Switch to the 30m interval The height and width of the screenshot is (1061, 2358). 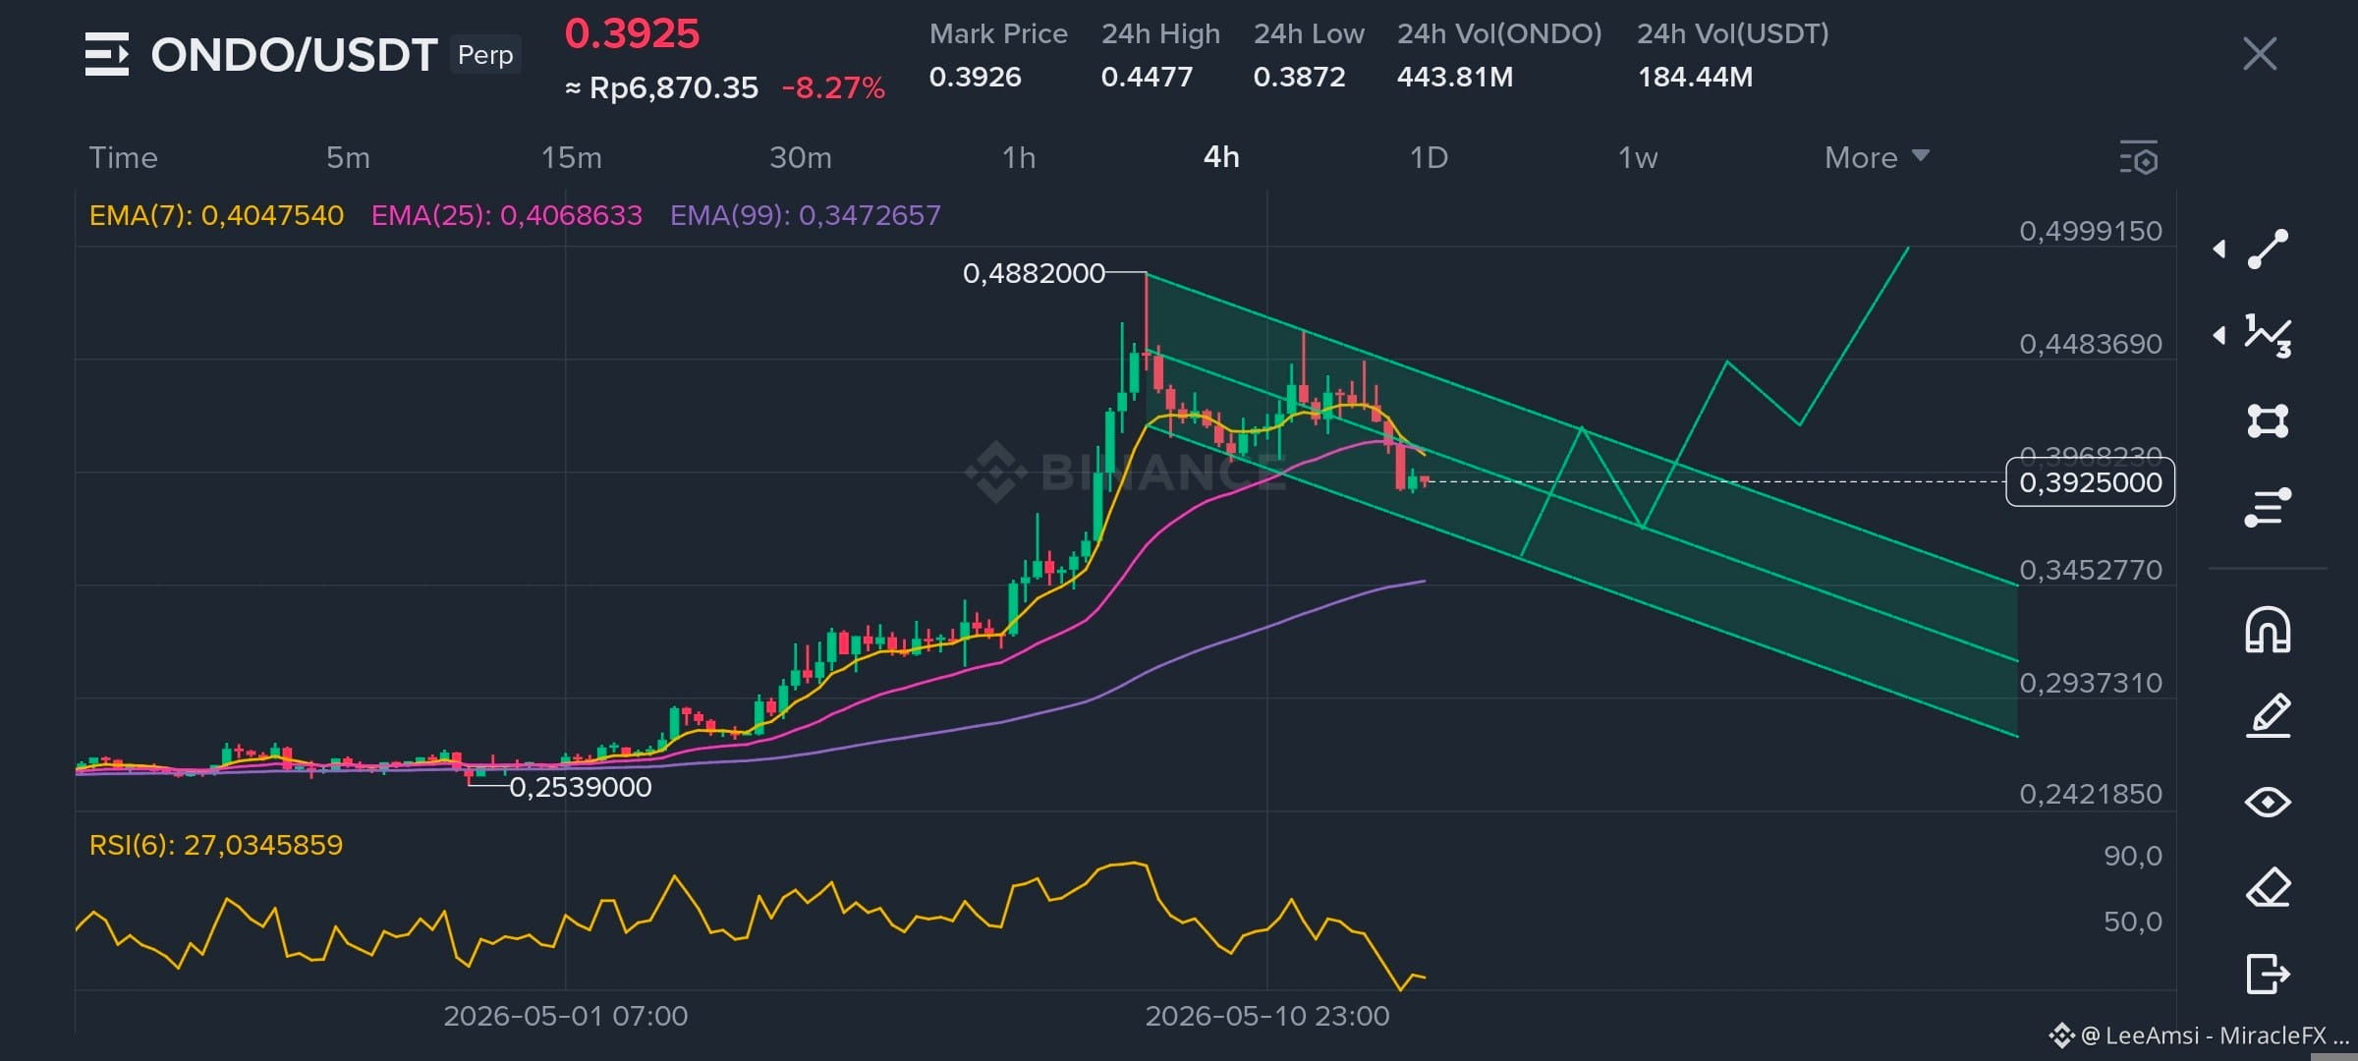[x=801, y=157]
